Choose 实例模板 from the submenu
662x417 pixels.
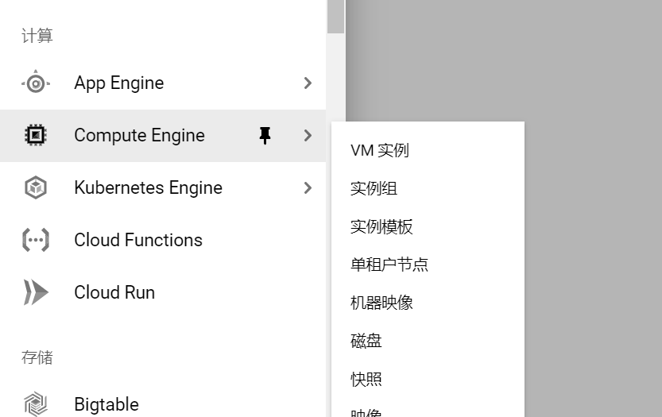(381, 226)
